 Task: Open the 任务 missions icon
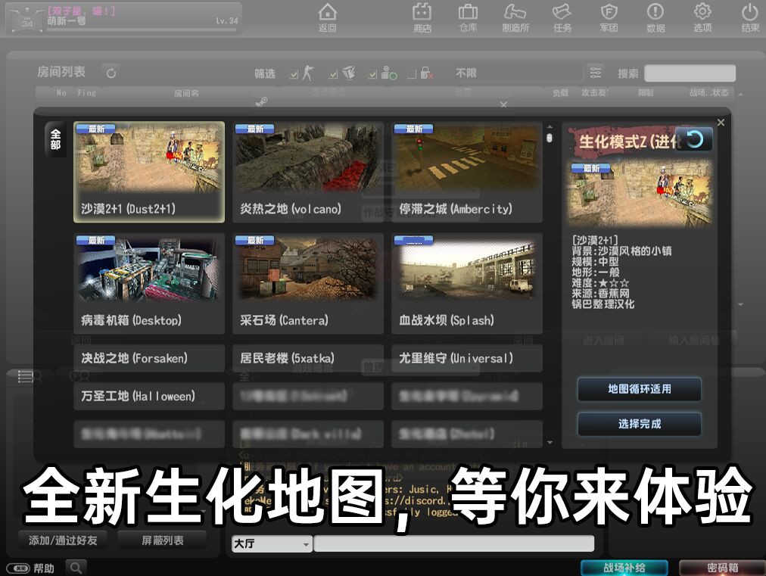click(x=562, y=17)
